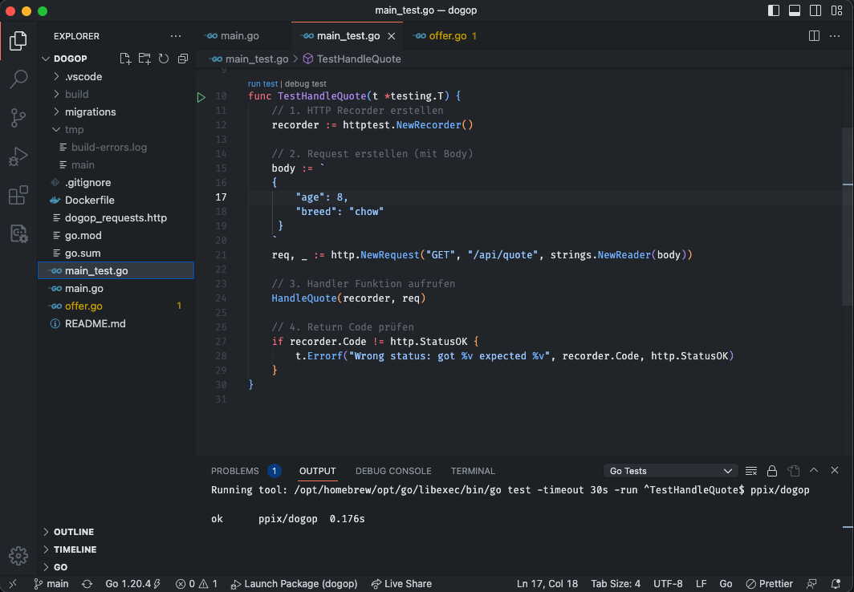Open build-errors.log in tmp folder
This screenshot has width=854, height=592.
116,148
